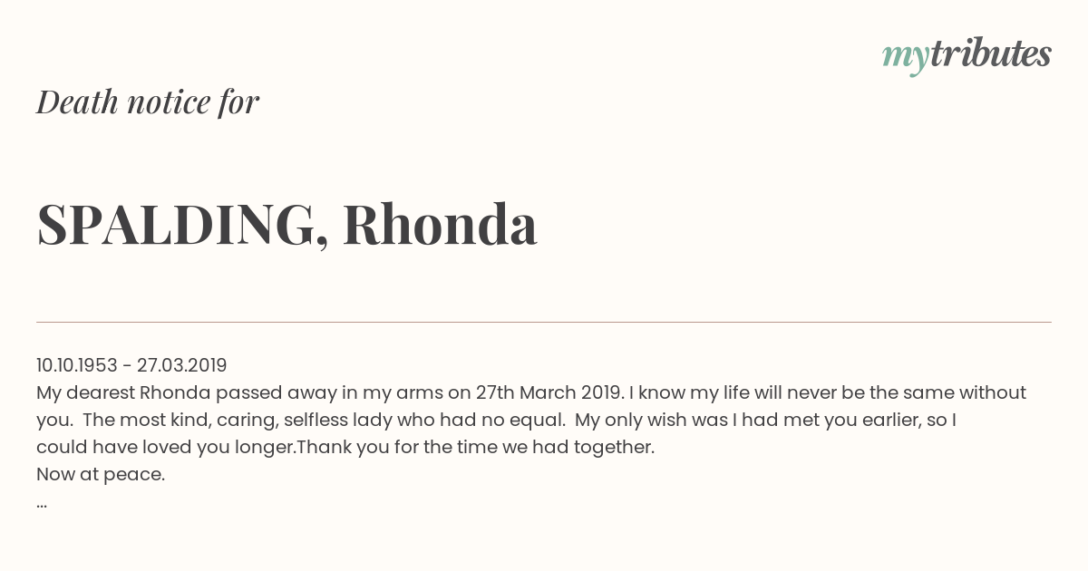Click the mytributes logo
The height and width of the screenshot is (571, 1088).
[x=967, y=54]
